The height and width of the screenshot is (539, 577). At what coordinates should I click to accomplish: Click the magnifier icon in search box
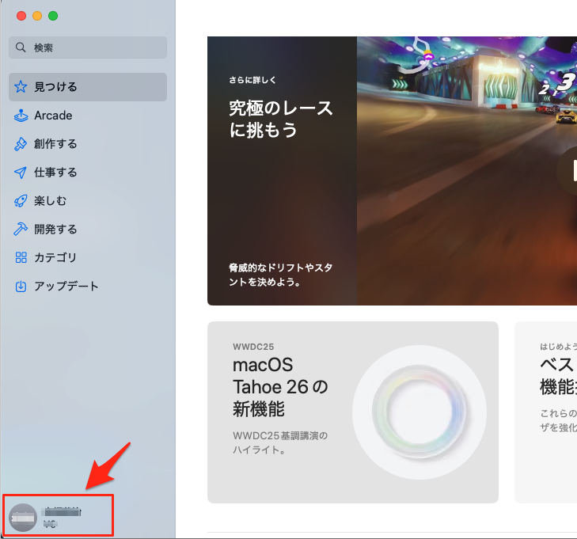21,48
